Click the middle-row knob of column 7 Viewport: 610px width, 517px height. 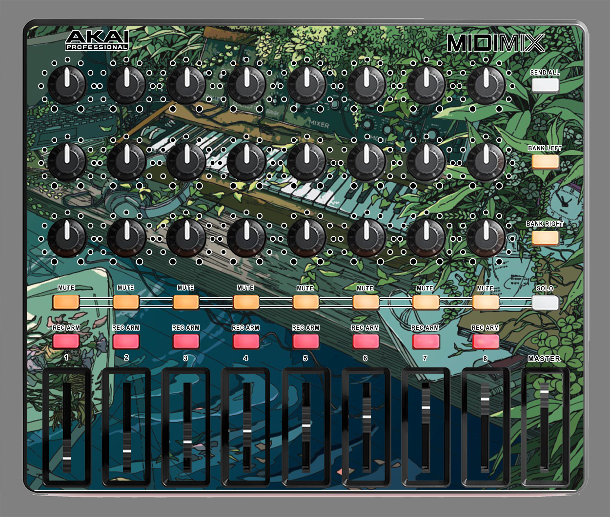tap(426, 161)
